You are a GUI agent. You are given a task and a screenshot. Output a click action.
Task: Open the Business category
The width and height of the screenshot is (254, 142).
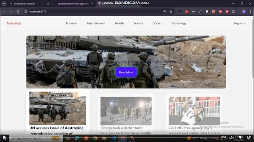71,23
